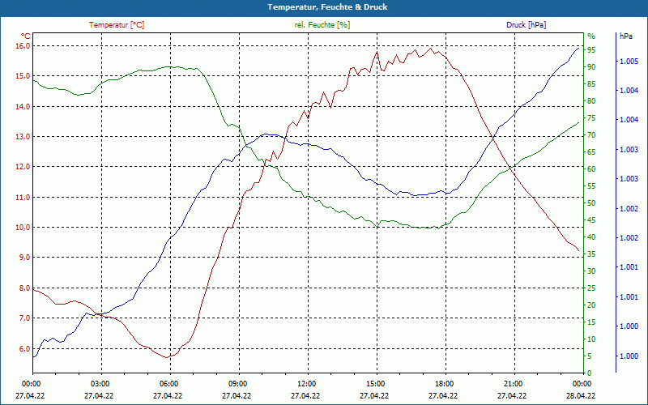
Task: Click the '28.04.22' date label
Action: coord(581,396)
